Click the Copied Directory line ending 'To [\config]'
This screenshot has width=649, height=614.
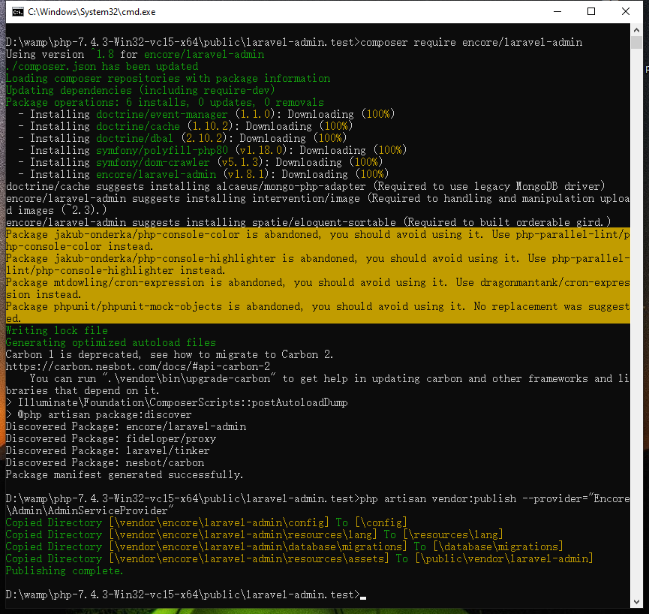[x=206, y=522]
